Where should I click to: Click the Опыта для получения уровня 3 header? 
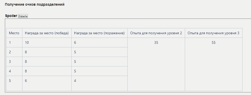coord(213,33)
